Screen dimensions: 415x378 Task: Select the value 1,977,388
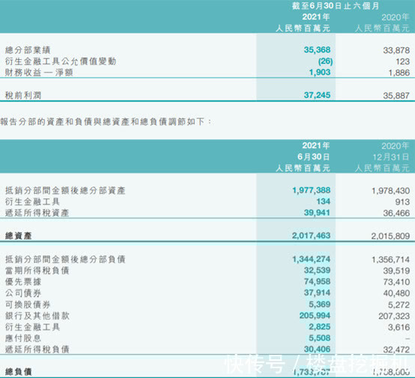(312, 190)
